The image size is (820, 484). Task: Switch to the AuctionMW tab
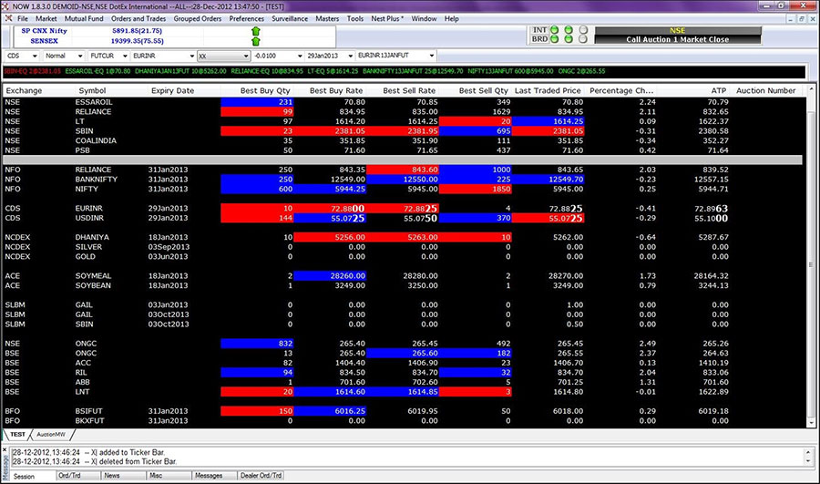click(x=51, y=434)
